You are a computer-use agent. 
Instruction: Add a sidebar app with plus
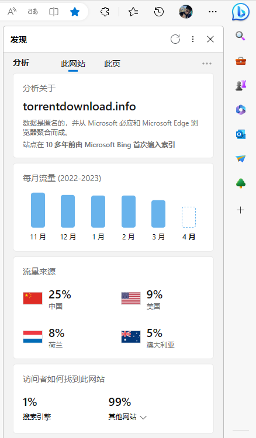click(x=241, y=210)
